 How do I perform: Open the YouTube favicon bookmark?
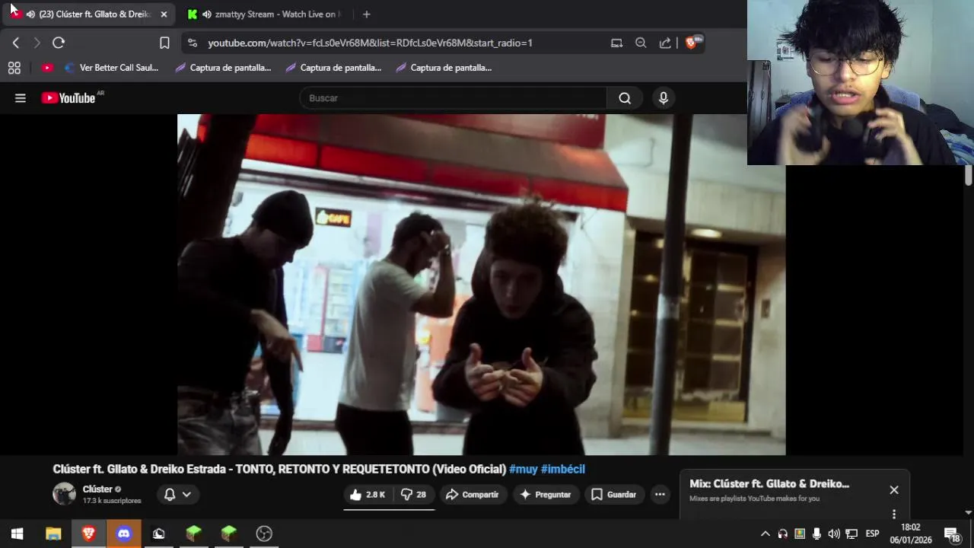pyautogui.click(x=47, y=68)
